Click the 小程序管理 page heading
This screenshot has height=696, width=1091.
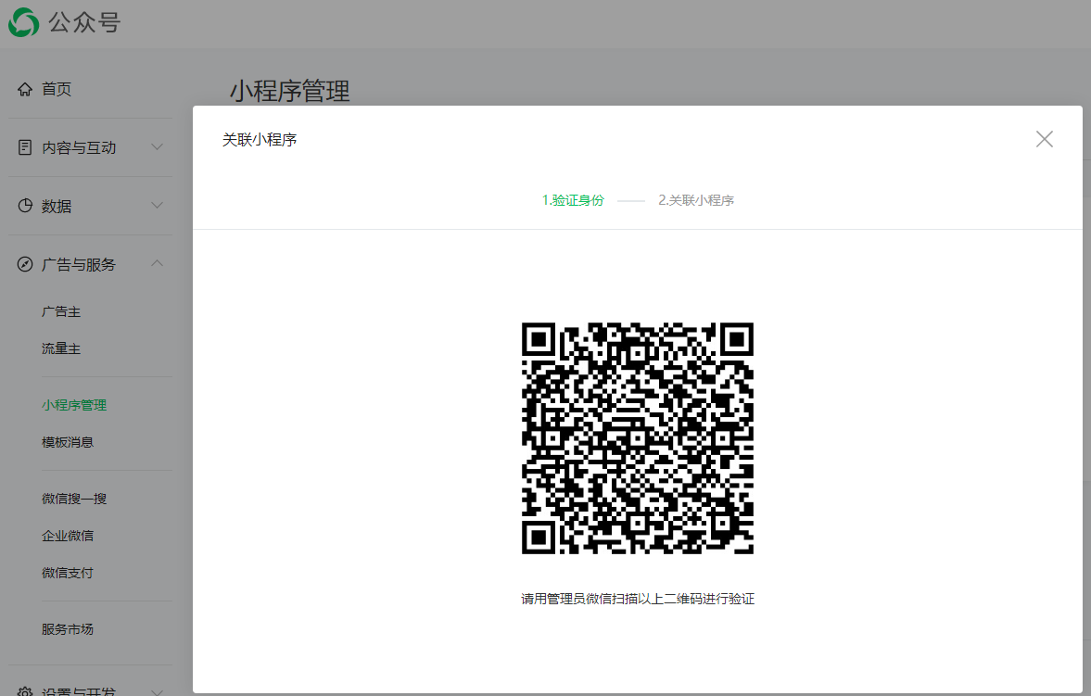[x=289, y=91]
